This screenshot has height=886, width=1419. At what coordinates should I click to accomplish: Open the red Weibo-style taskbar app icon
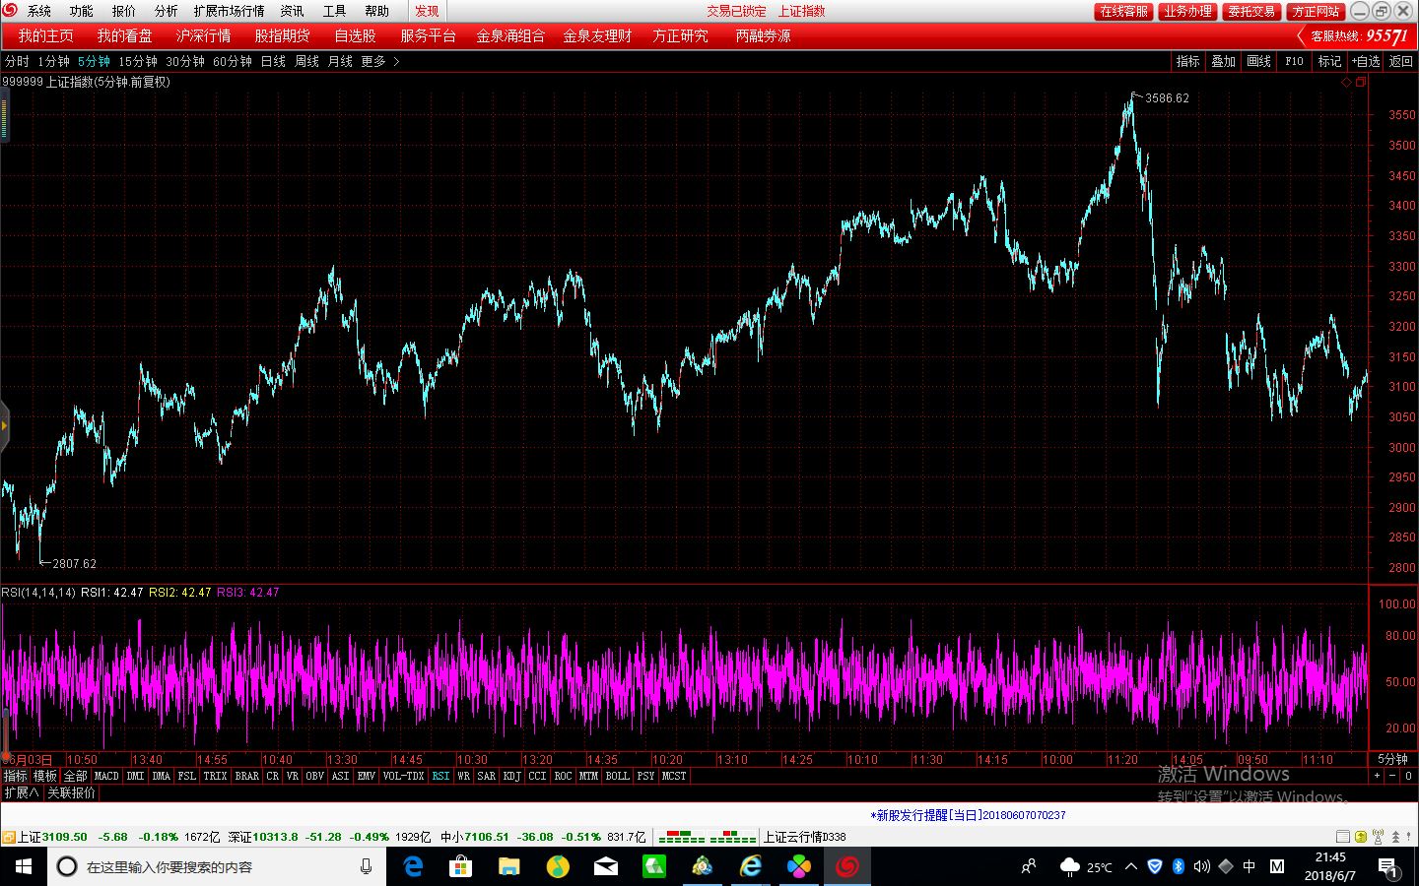[846, 866]
